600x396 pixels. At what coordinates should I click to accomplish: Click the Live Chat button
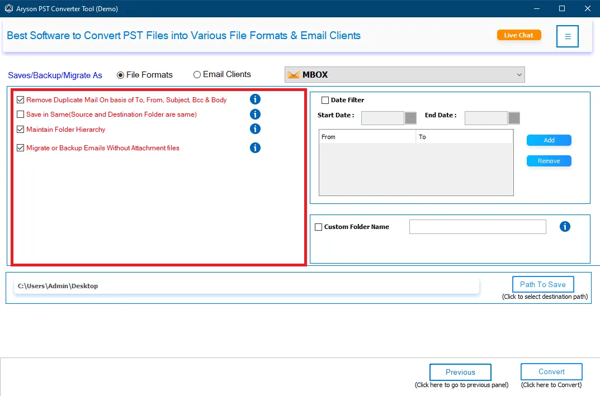(518, 35)
